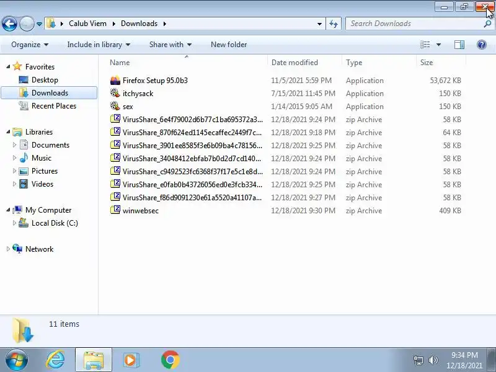Open the Include in library menu

99,45
